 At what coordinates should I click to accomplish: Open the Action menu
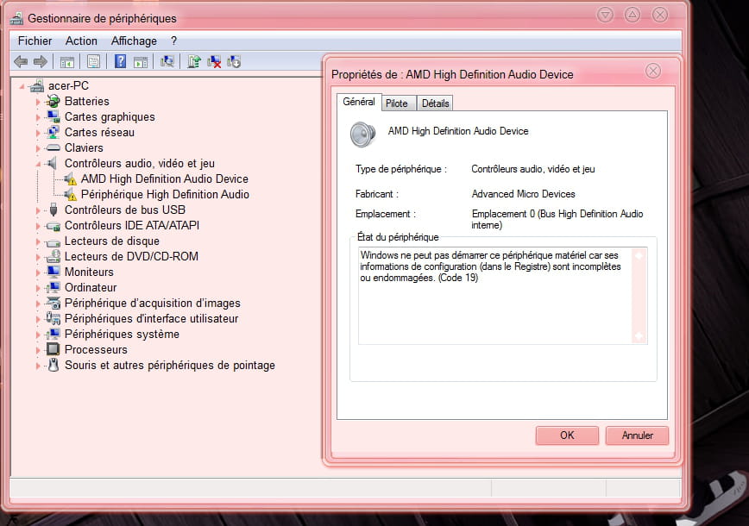81,41
